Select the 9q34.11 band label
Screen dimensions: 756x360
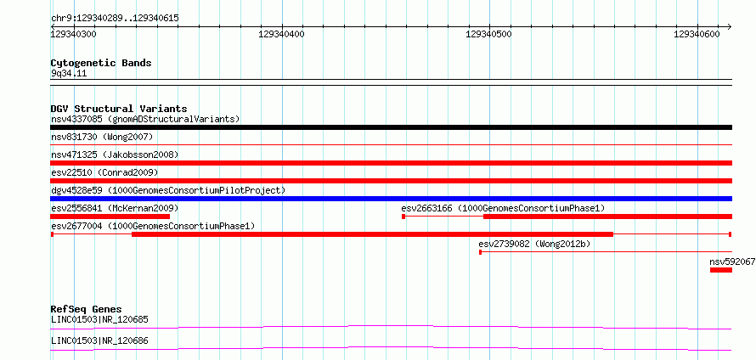pos(69,74)
